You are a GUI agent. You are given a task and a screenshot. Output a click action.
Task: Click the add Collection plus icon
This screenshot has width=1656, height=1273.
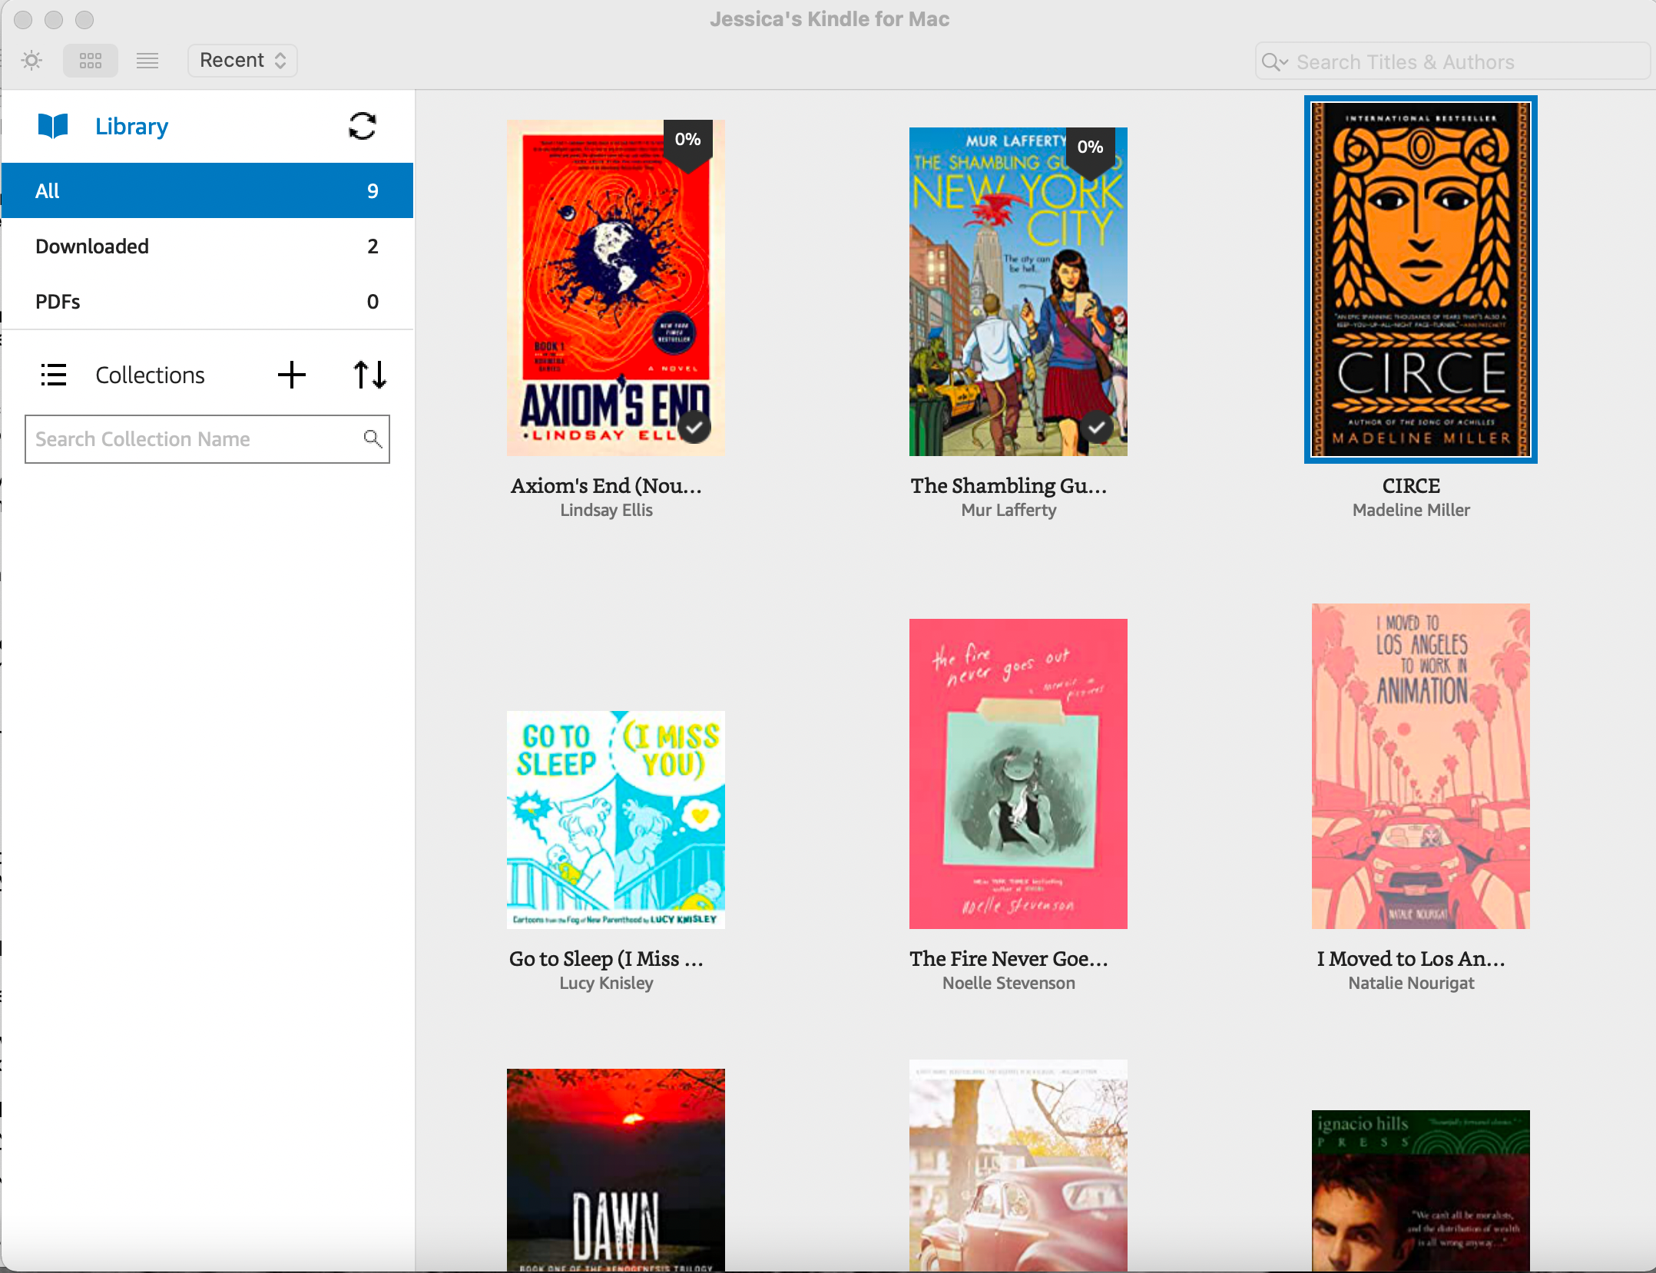(292, 375)
